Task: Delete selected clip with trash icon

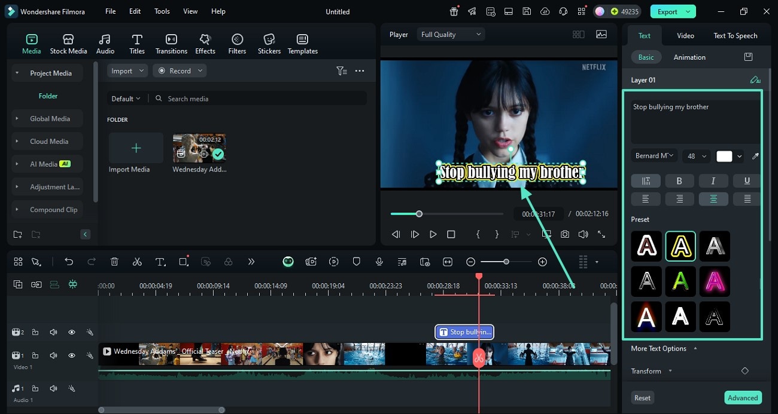Action: pyautogui.click(x=114, y=262)
